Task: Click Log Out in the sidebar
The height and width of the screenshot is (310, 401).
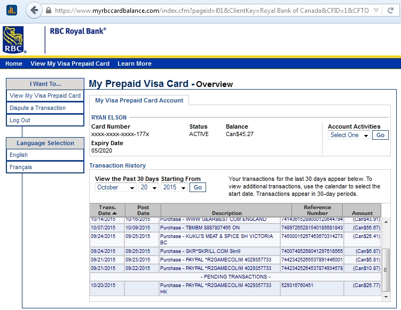Action: click(20, 120)
